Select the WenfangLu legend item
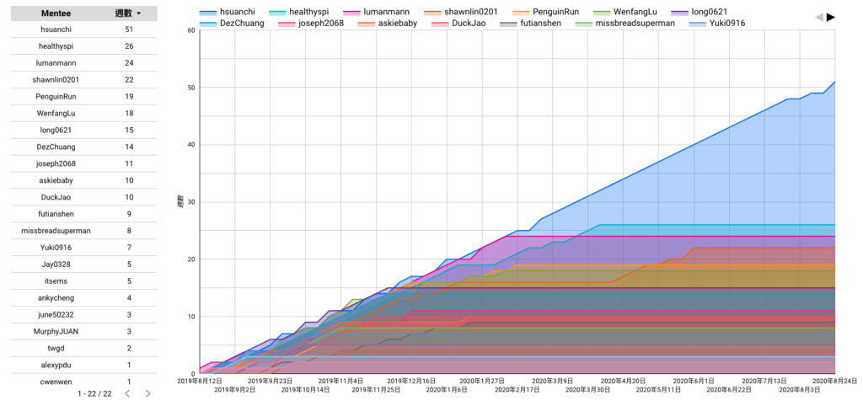863x406 pixels. pyautogui.click(x=624, y=12)
